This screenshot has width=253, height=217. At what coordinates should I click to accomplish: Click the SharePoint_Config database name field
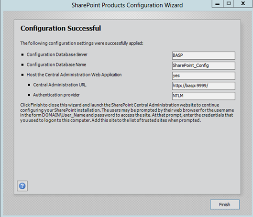coord(203,65)
